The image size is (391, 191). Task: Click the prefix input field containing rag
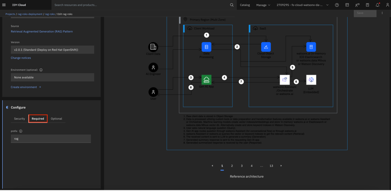(51, 139)
